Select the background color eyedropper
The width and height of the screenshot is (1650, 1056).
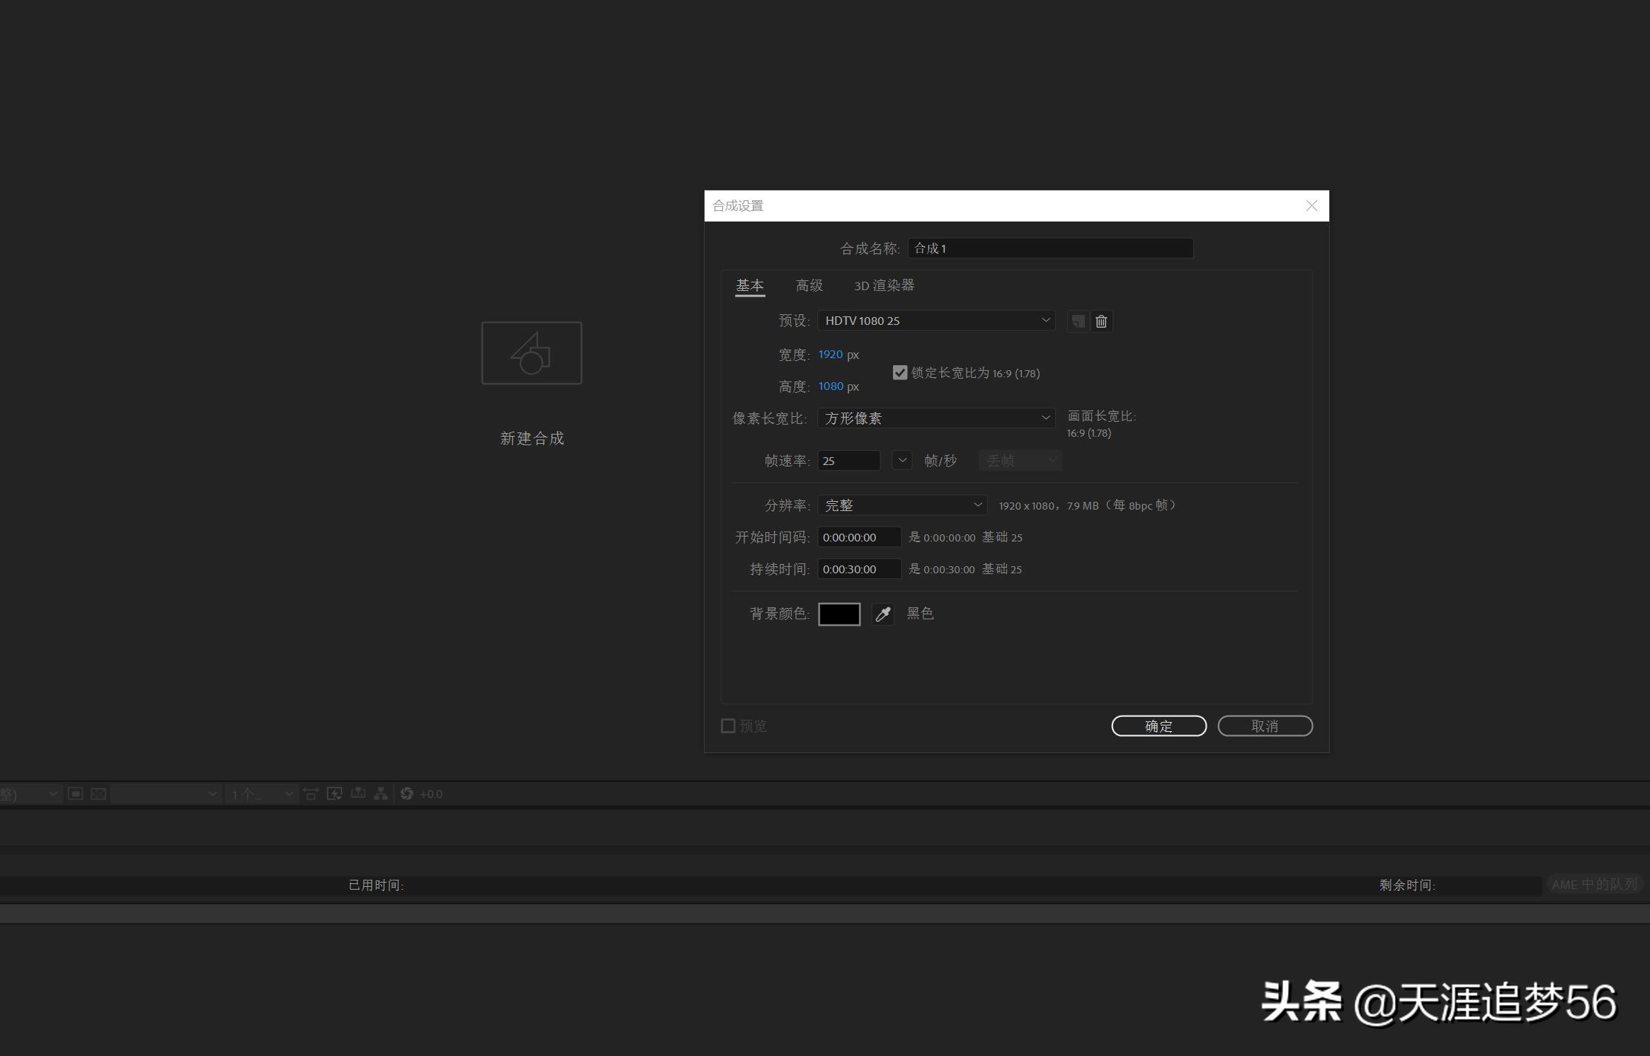882,614
